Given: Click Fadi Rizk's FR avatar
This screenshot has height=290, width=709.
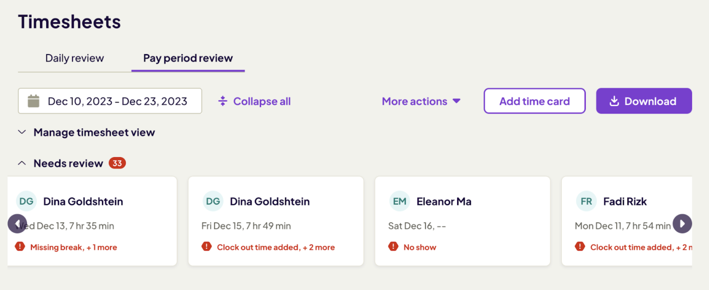Looking at the screenshot, I should coord(586,201).
